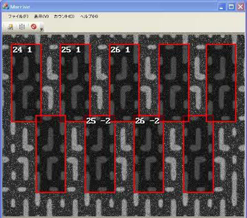Open the 表示(V) menu
Screen dimensions: 247x218
click(x=41, y=16)
